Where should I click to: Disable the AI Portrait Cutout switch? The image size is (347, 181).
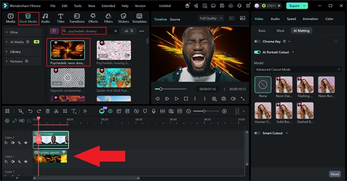(x=257, y=52)
